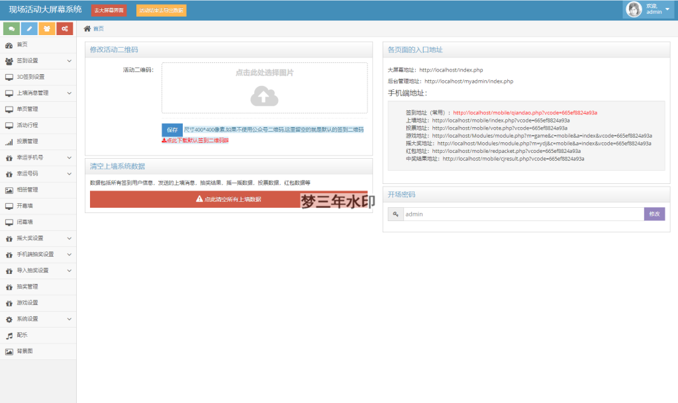Click the key icon in 开场密码 field
The width and height of the screenshot is (678, 403).
pyautogui.click(x=396, y=214)
